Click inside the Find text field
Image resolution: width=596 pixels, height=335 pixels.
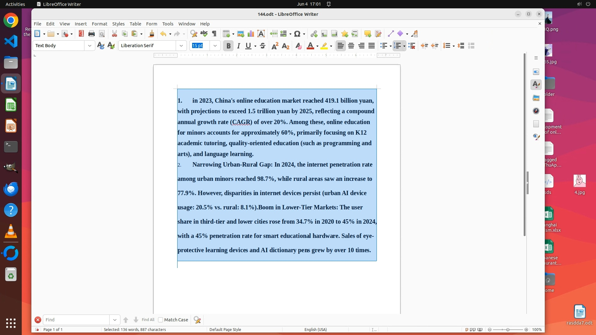tap(76, 320)
